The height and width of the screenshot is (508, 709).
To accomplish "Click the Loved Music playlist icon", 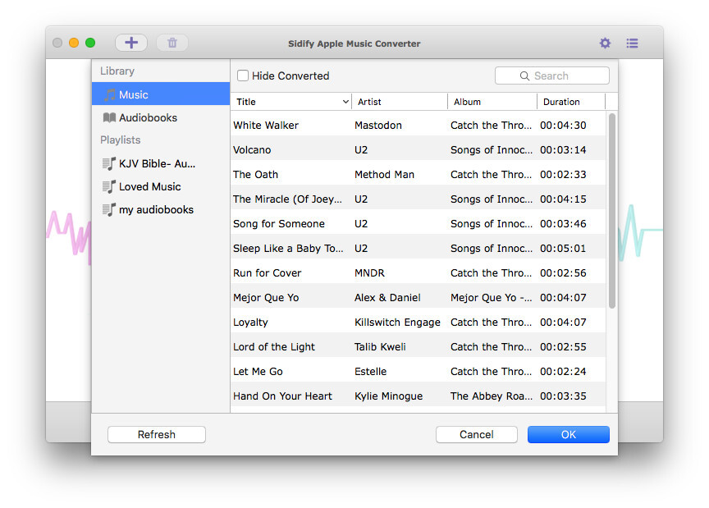I will pos(108,186).
